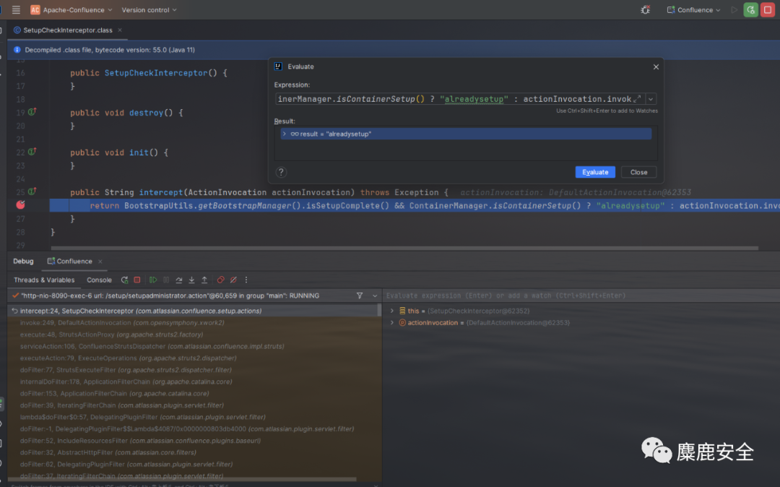Image resolution: width=780 pixels, height=487 pixels.
Task: Toggle the breakpoint on line 26
Action: 20,205
